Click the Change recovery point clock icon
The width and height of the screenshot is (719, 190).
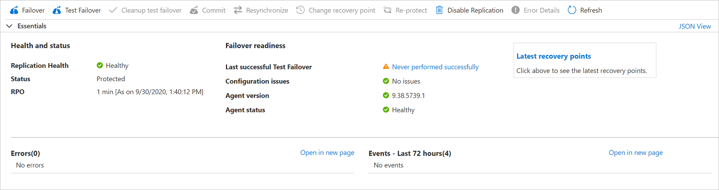point(300,10)
